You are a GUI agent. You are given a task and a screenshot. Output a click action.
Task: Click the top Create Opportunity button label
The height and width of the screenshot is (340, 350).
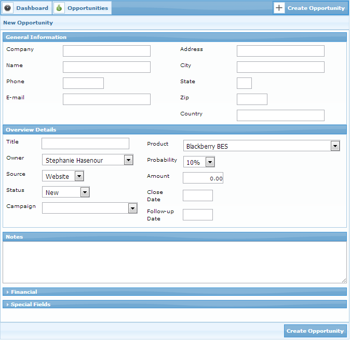[316, 8]
